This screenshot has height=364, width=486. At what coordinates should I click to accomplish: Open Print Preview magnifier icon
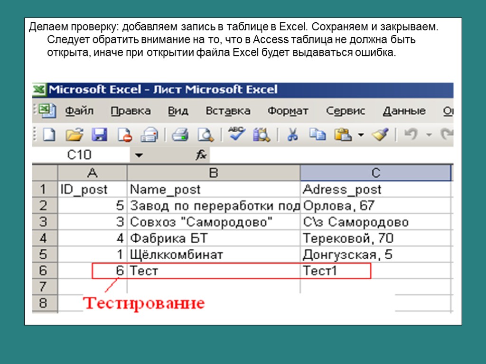point(206,135)
